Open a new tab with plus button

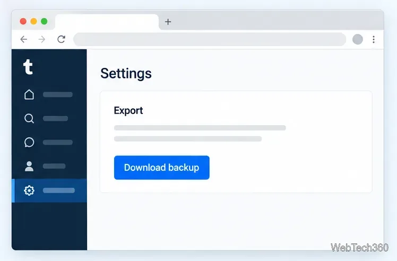pyautogui.click(x=168, y=22)
